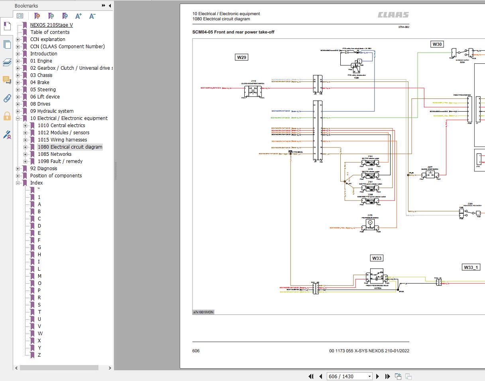Open the Attachments paperclip panel
485x381 pixels.
pos(7,98)
